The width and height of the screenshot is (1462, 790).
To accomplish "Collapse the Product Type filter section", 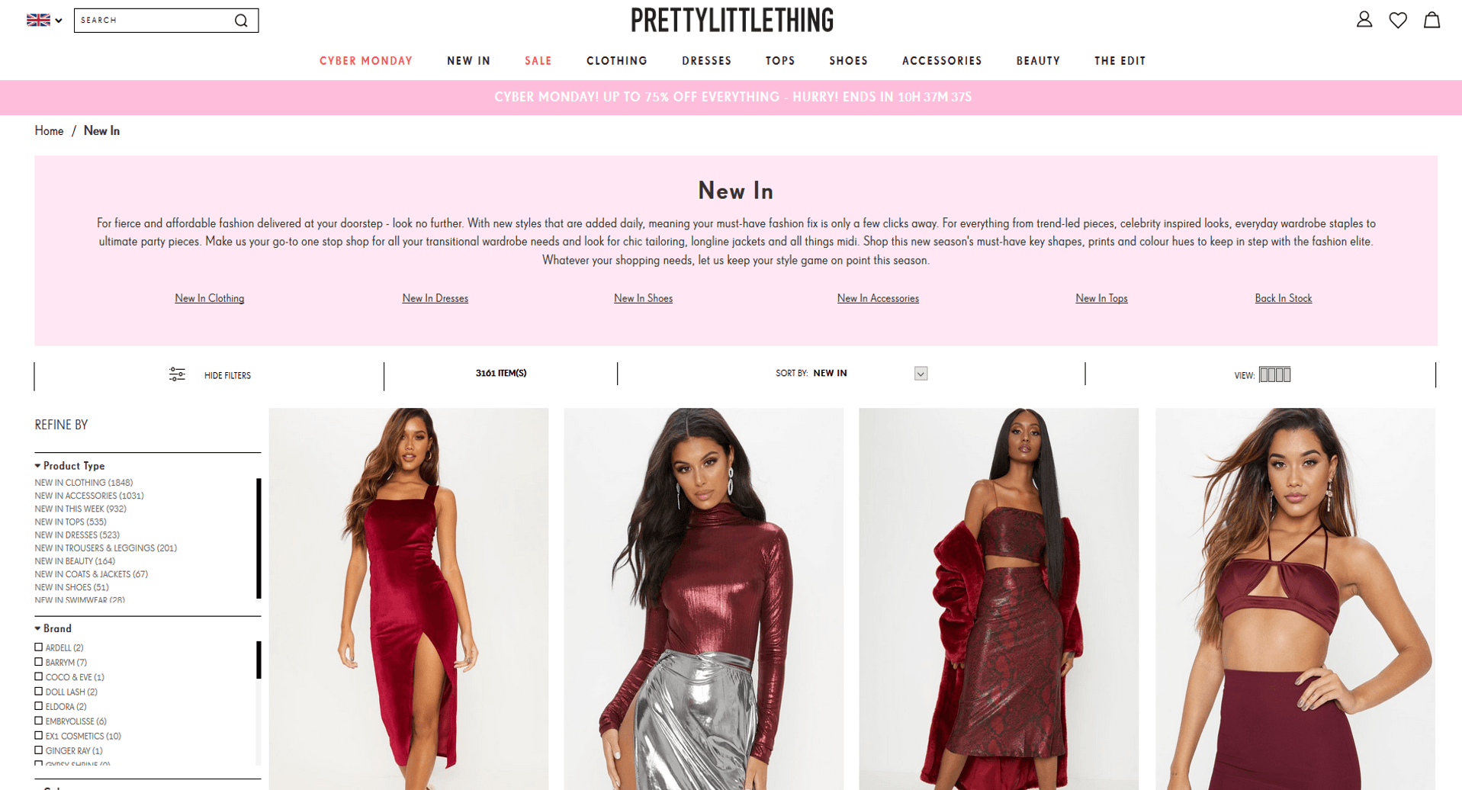I will [x=69, y=466].
